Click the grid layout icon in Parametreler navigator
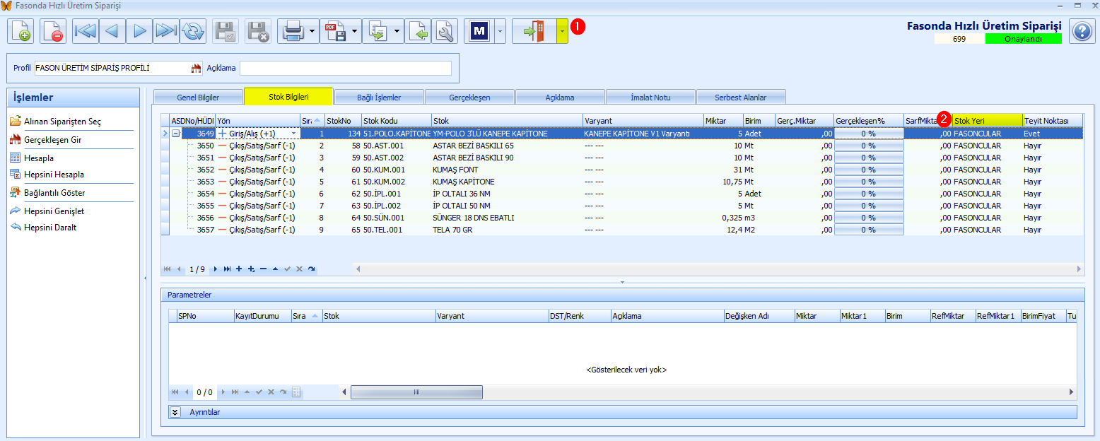The width and height of the screenshot is (1100, 441). coord(296,392)
